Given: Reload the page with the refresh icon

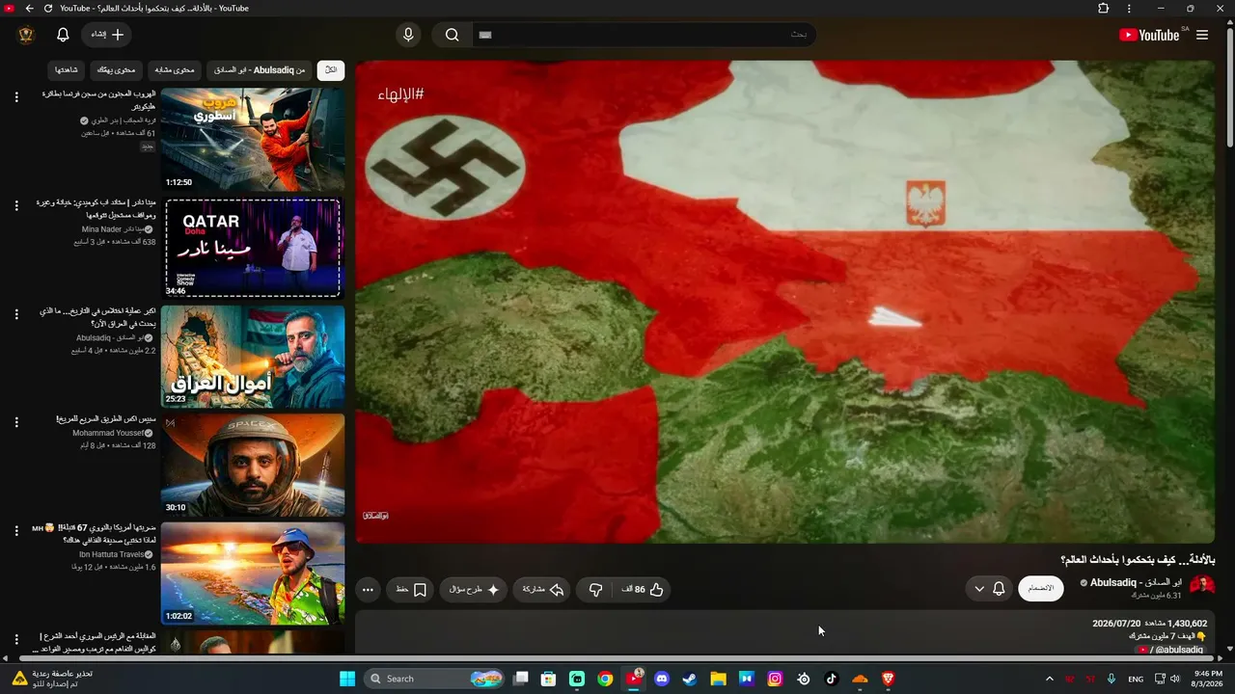Looking at the screenshot, I should coord(47,9).
